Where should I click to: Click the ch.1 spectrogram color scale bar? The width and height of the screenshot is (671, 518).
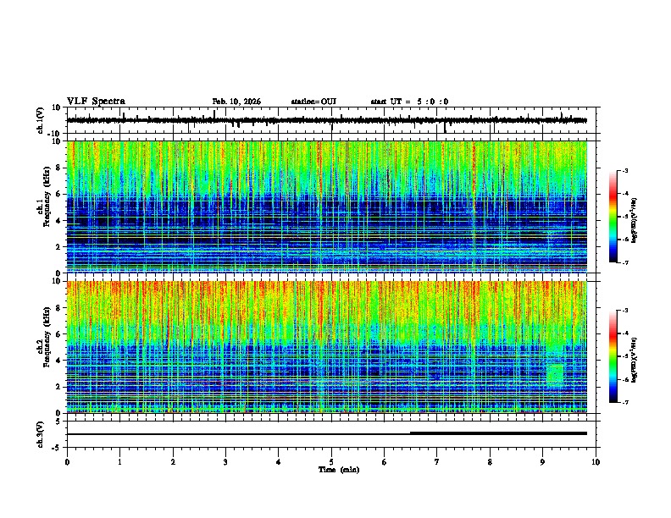[613, 217]
